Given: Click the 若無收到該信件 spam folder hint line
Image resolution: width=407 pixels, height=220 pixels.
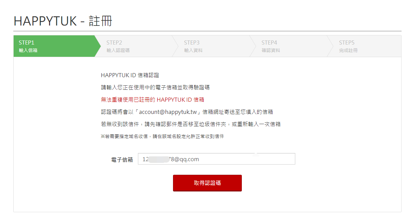Looking at the screenshot, I should (190, 124).
